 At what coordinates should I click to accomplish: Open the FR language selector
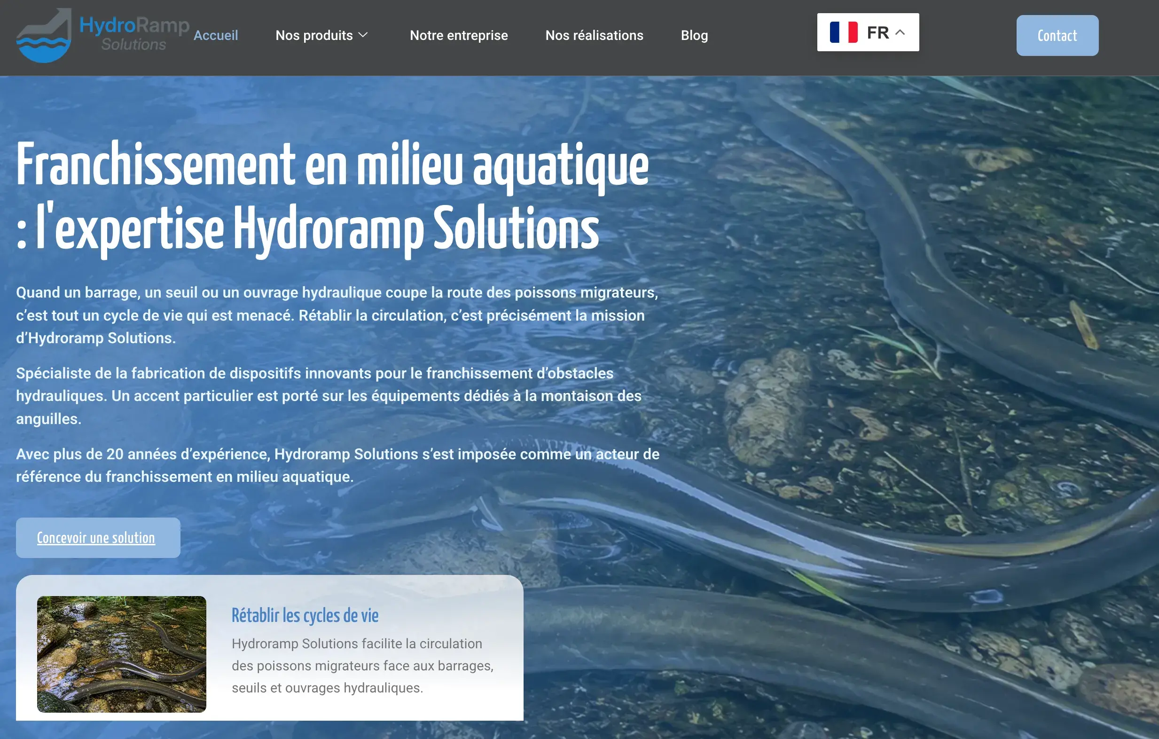[x=868, y=32]
